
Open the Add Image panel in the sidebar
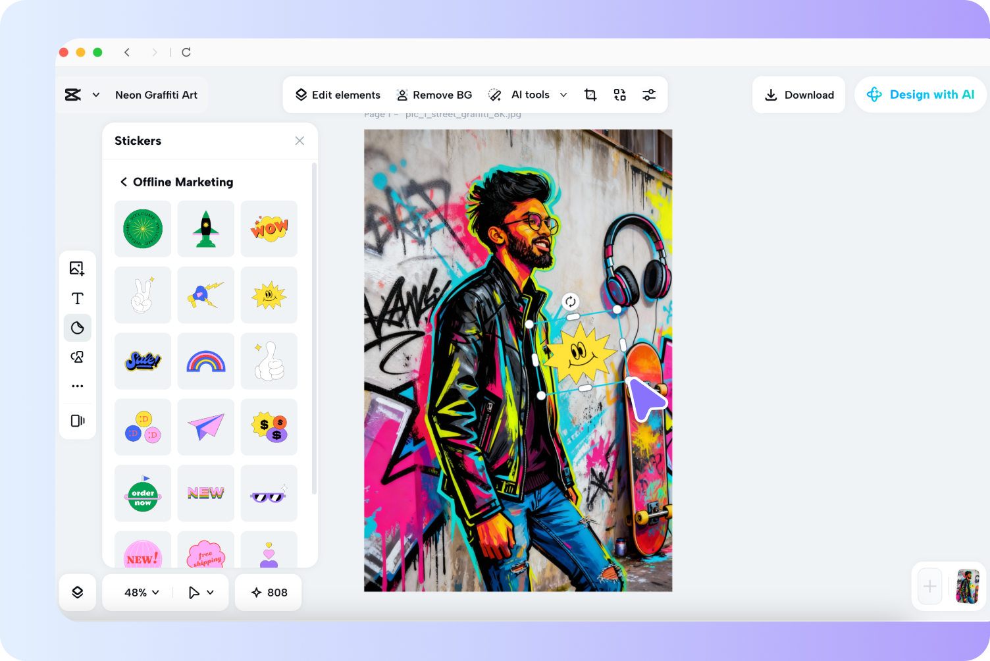(77, 268)
